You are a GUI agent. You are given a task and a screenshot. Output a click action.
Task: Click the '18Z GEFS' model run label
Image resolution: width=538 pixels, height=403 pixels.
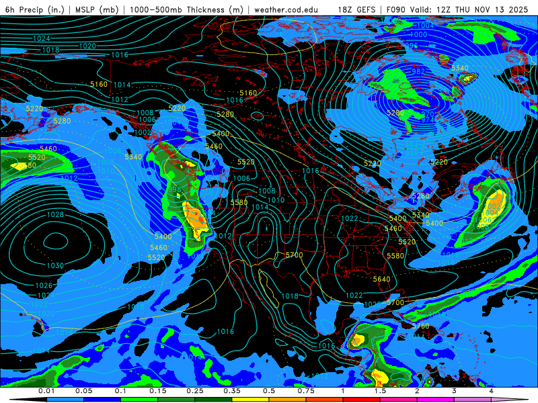[x=356, y=9]
